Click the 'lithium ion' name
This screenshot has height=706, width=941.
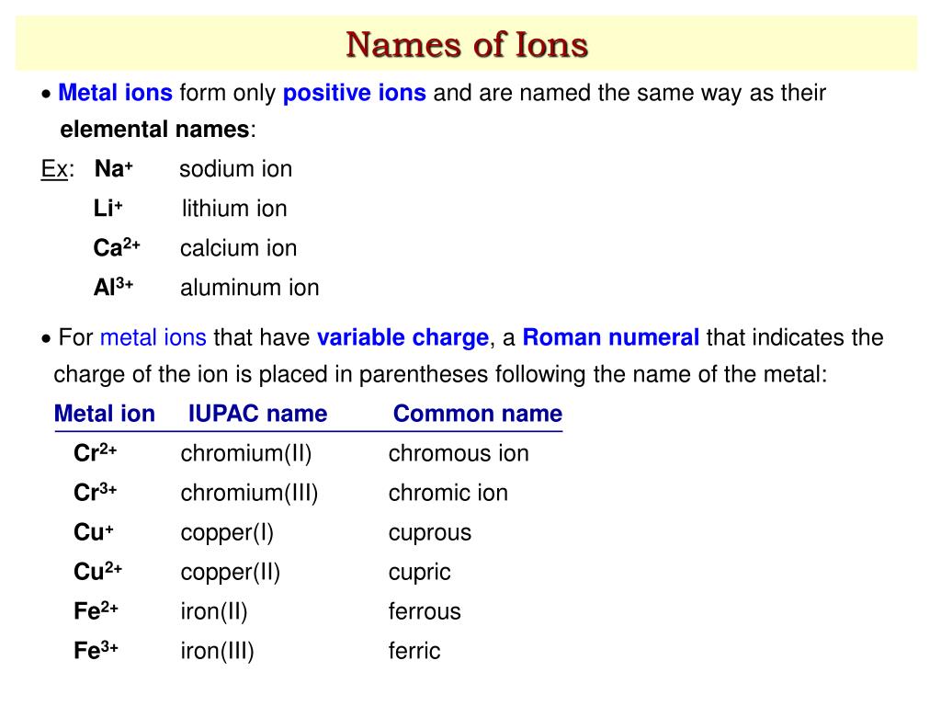234,209
